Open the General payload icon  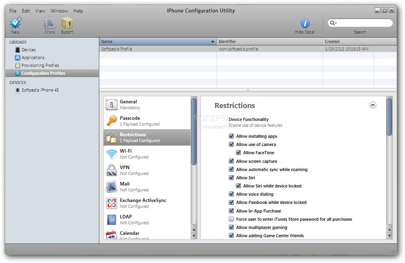pyautogui.click(x=111, y=104)
